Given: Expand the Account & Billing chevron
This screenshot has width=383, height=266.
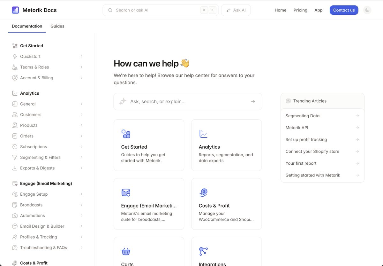Looking at the screenshot, I should pos(81,78).
